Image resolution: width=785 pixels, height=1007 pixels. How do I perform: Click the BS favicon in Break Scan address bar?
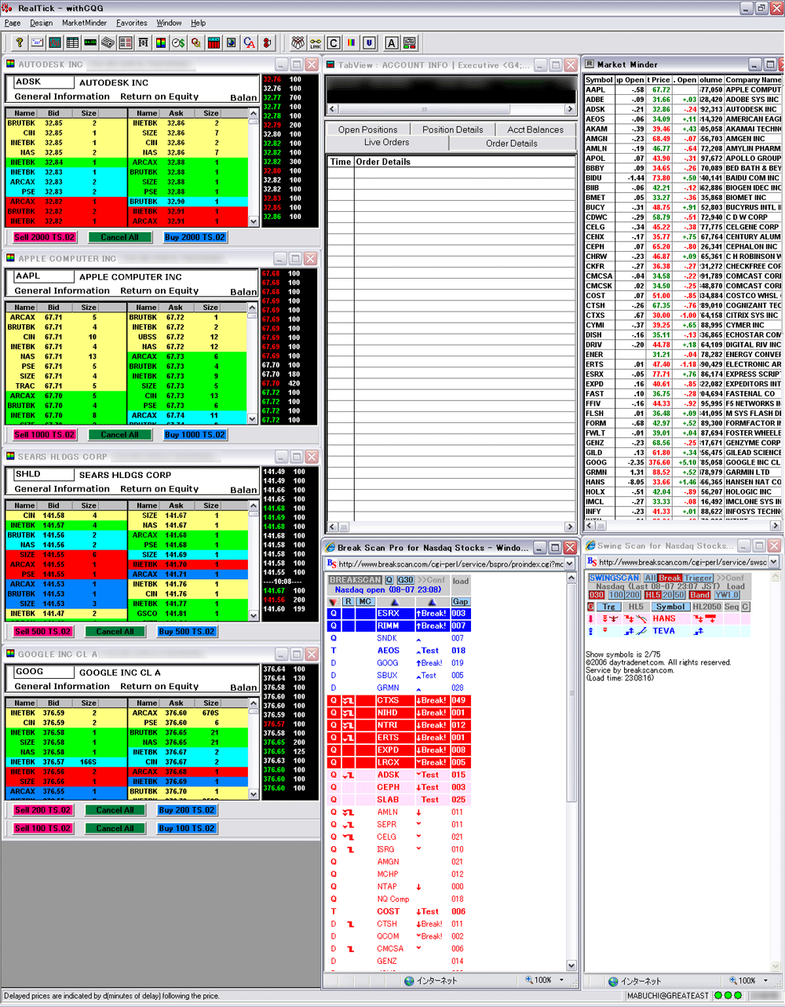331,564
